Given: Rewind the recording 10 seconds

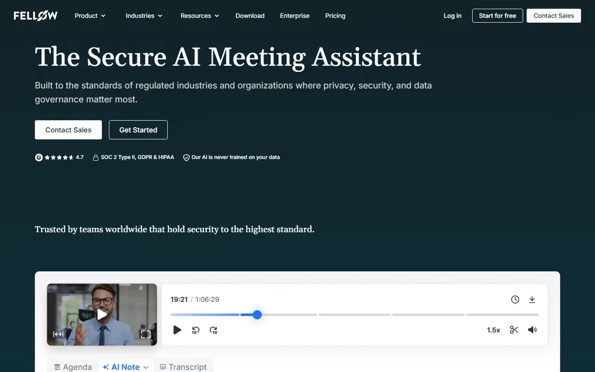Looking at the screenshot, I should pos(195,330).
